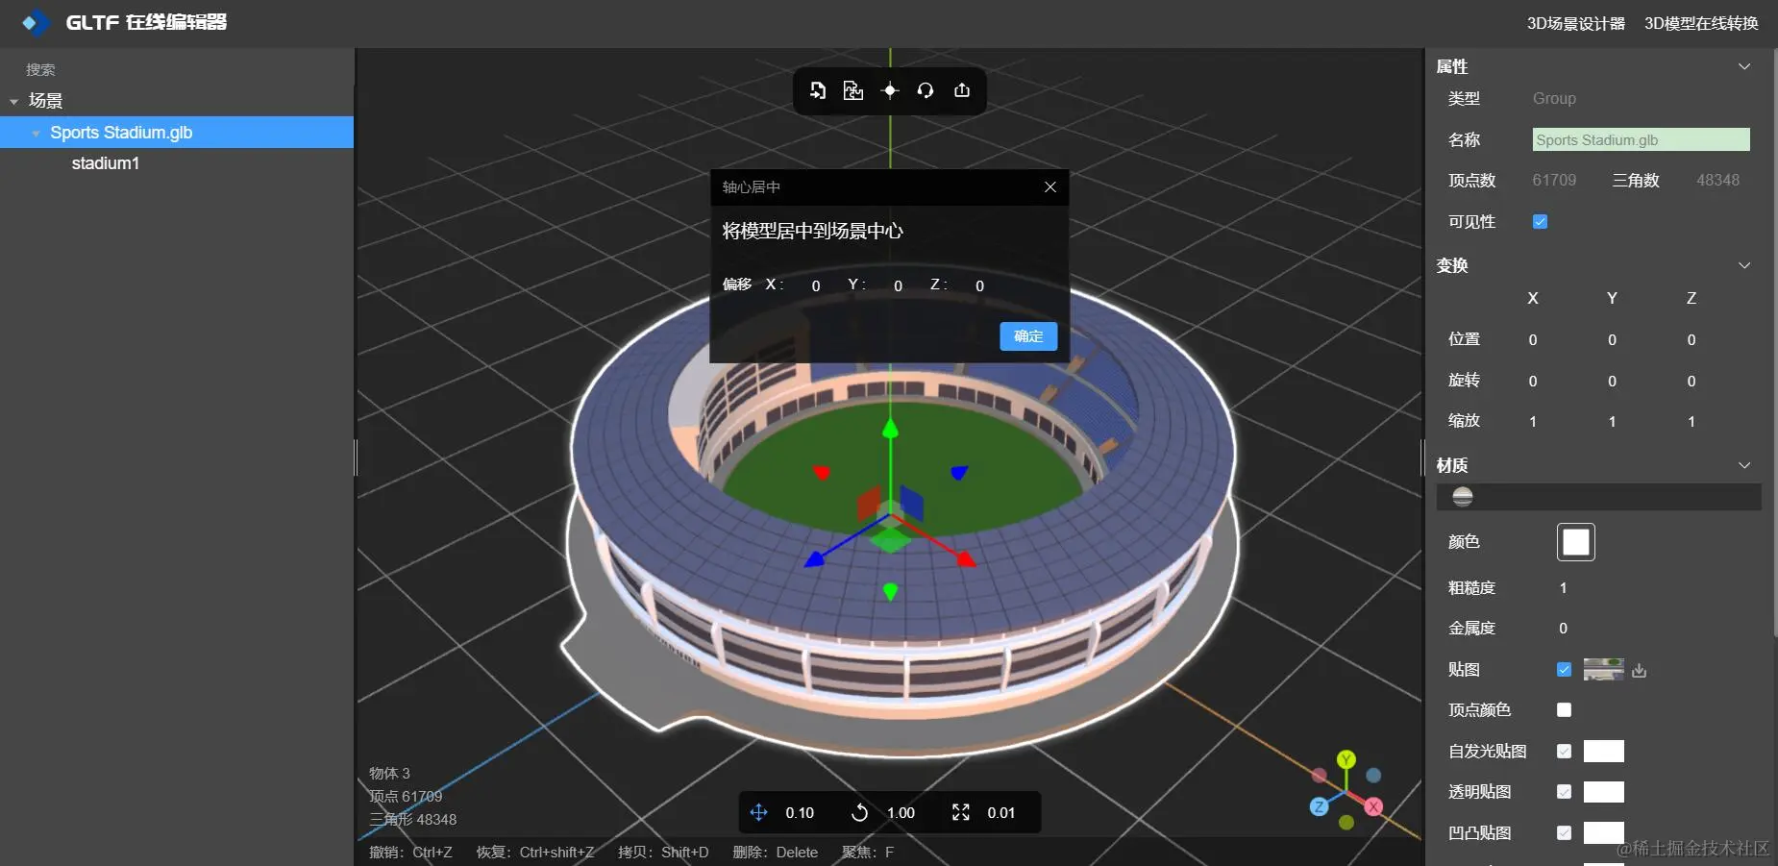Open the 3D模型在线转换 link
This screenshot has width=1778, height=866.
(1701, 23)
